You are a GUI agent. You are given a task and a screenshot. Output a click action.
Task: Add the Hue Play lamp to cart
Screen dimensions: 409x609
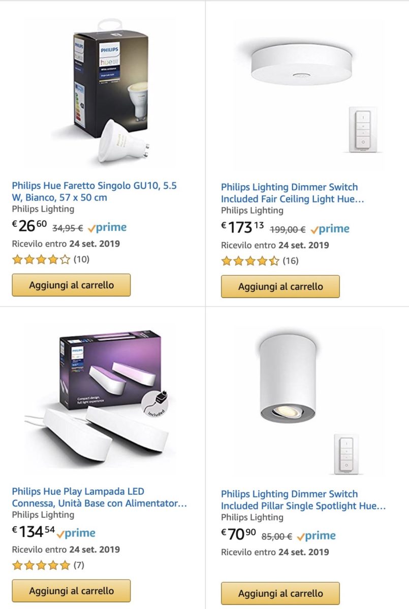(x=71, y=591)
